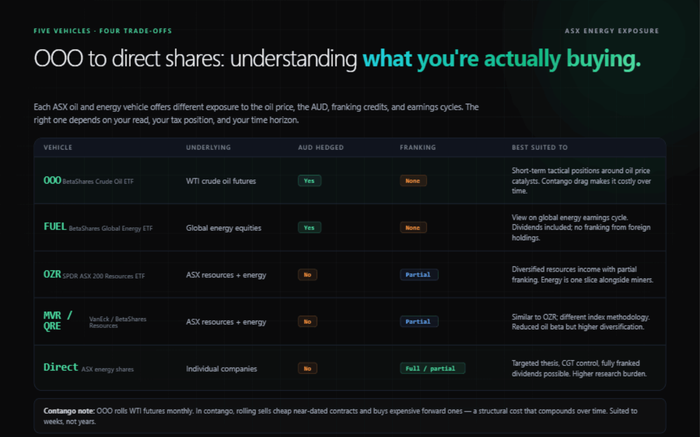This screenshot has width=700, height=437.
Task: Select the Full / partial franking badge
Action: (432, 368)
